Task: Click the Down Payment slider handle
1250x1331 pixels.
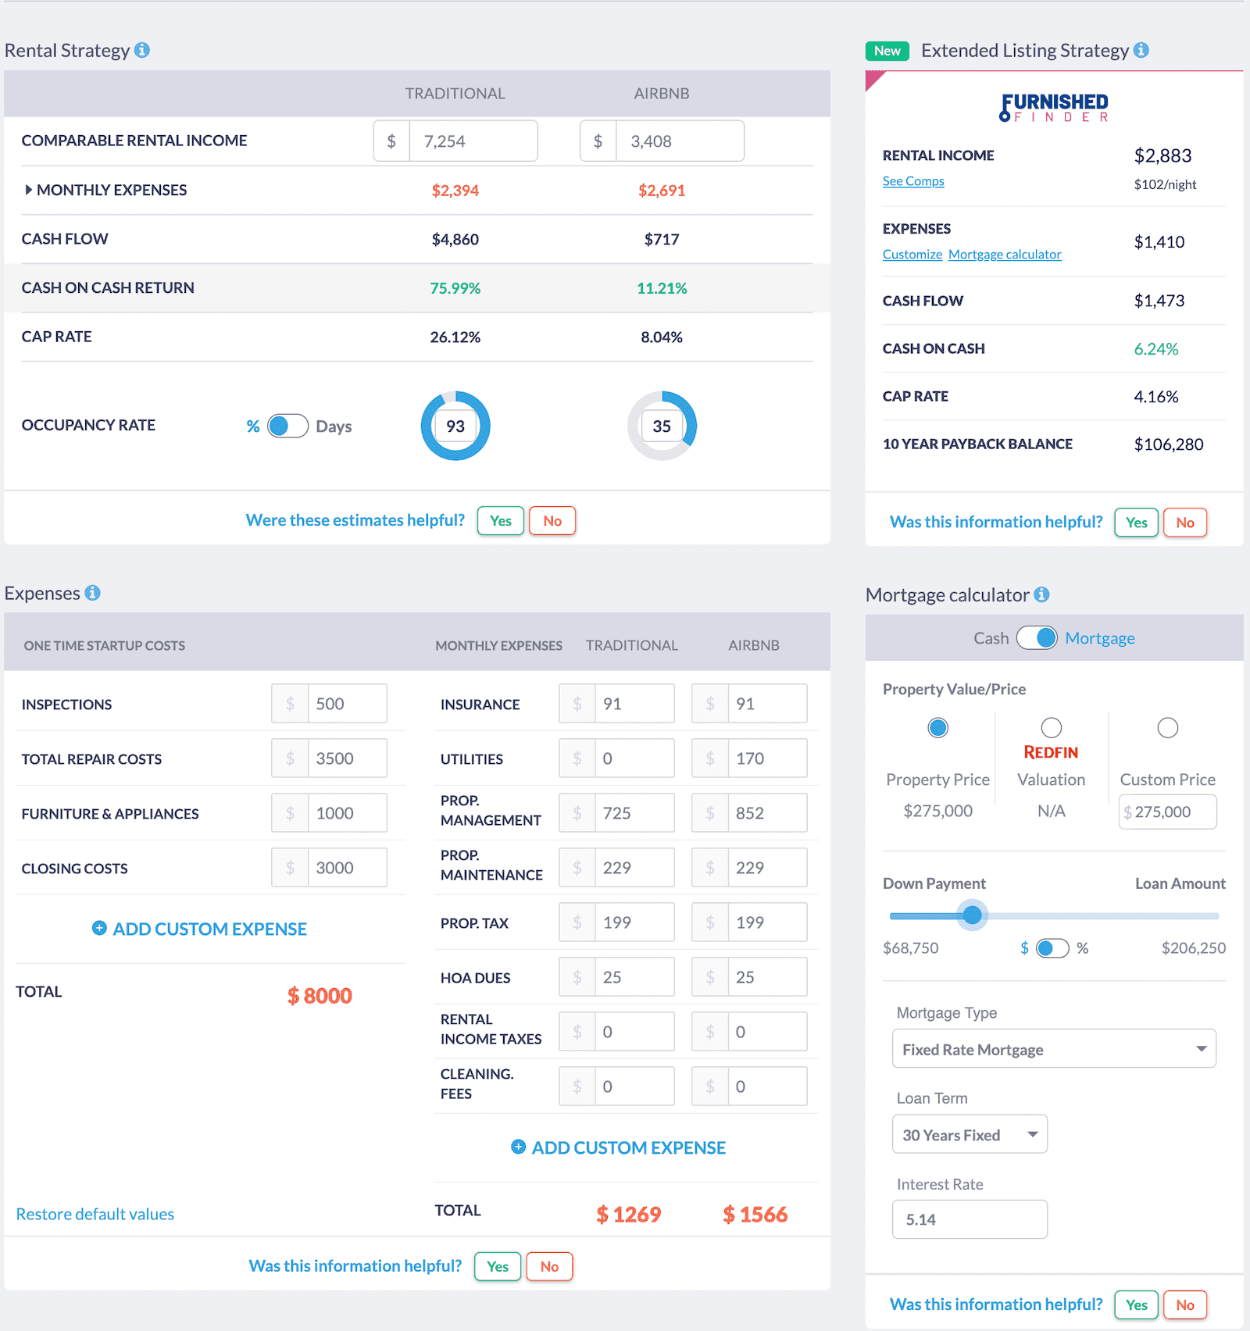Action: click(972, 915)
